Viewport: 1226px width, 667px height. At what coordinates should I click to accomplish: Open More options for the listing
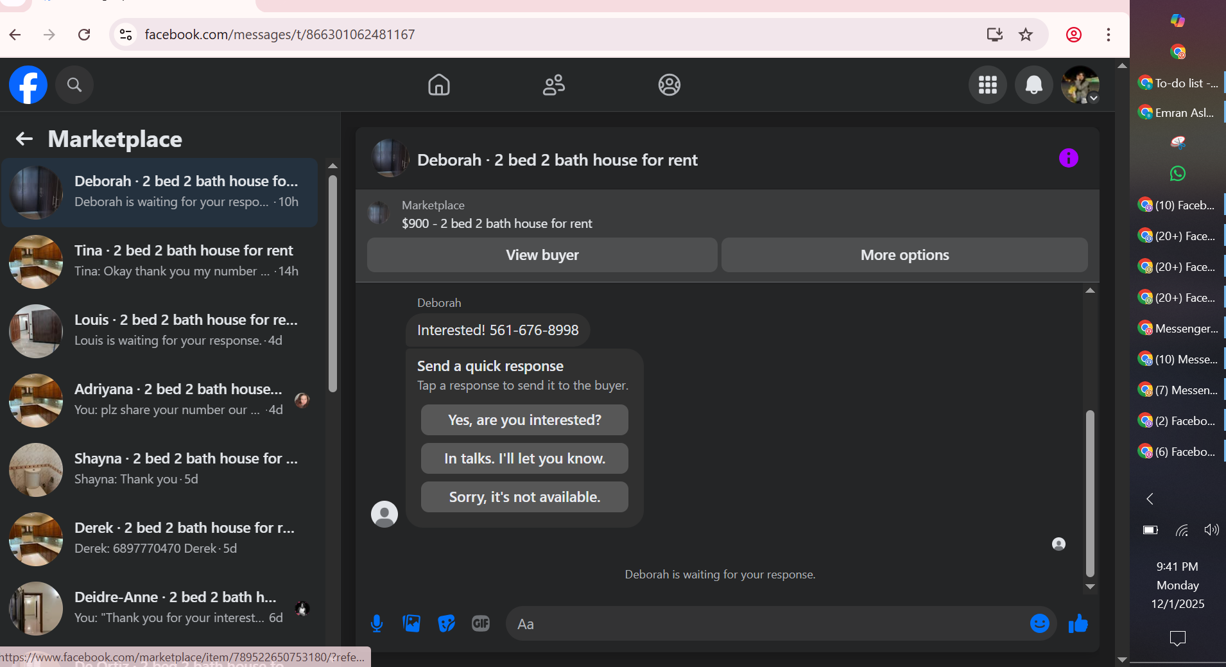point(904,255)
